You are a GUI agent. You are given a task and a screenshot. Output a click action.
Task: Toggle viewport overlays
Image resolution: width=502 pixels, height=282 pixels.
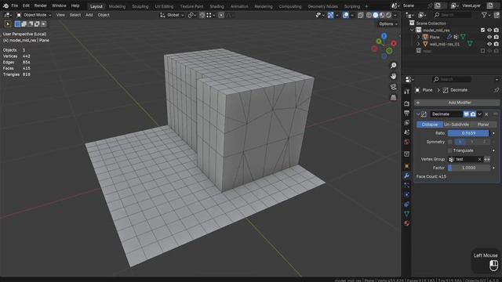click(x=345, y=15)
